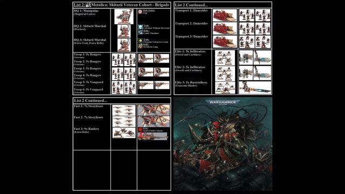This screenshot has width=345, height=194.
Task: Click the 'Transport 3: Dunerider' entry
Action: pyautogui.click(x=191, y=37)
